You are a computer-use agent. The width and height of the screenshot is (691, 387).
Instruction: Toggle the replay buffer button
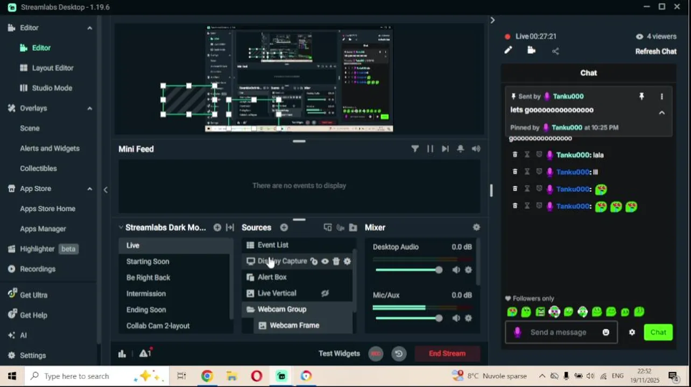pos(399,354)
